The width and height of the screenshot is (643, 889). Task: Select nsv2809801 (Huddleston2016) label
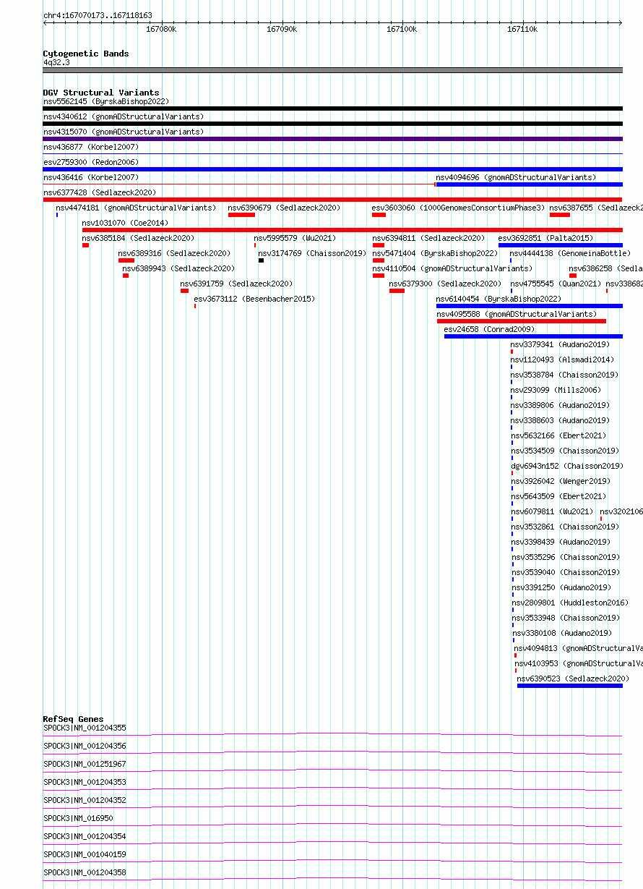(x=571, y=603)
